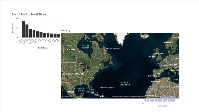Select the December bar in profit chart
The height and width of the screenshot is (112, 199).
coord(27,31)
